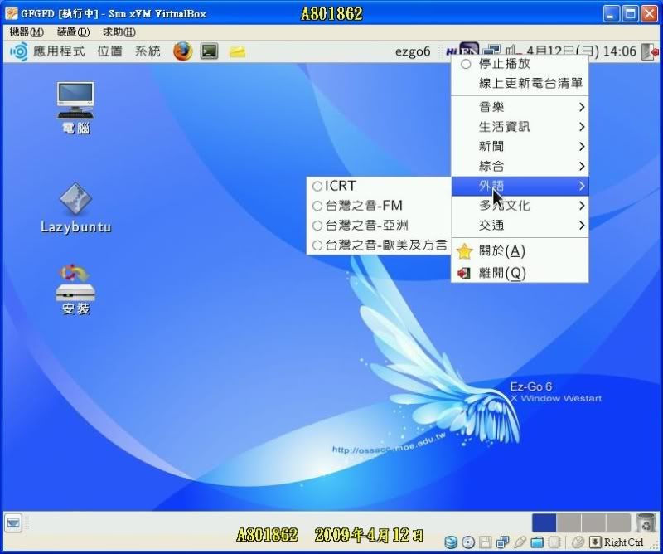Launch the Firefox browser from the panel
The height and width of the screenshot is (554, 663).
click(182, 51)
